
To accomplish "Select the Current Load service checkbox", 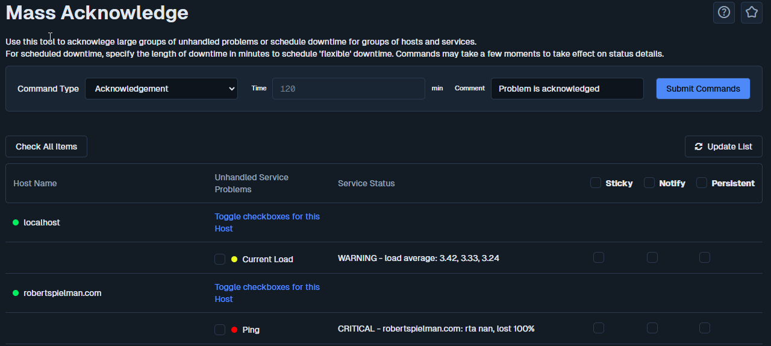I will (x=220, y=259).
